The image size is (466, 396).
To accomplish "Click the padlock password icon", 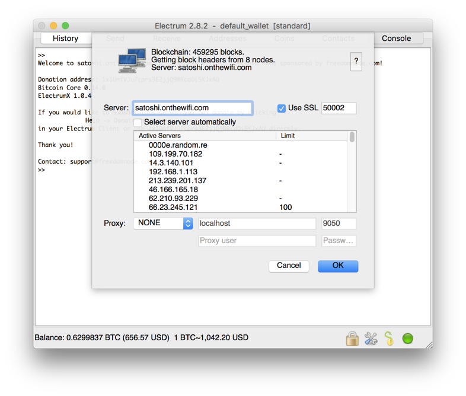I will tap(352, 338).
